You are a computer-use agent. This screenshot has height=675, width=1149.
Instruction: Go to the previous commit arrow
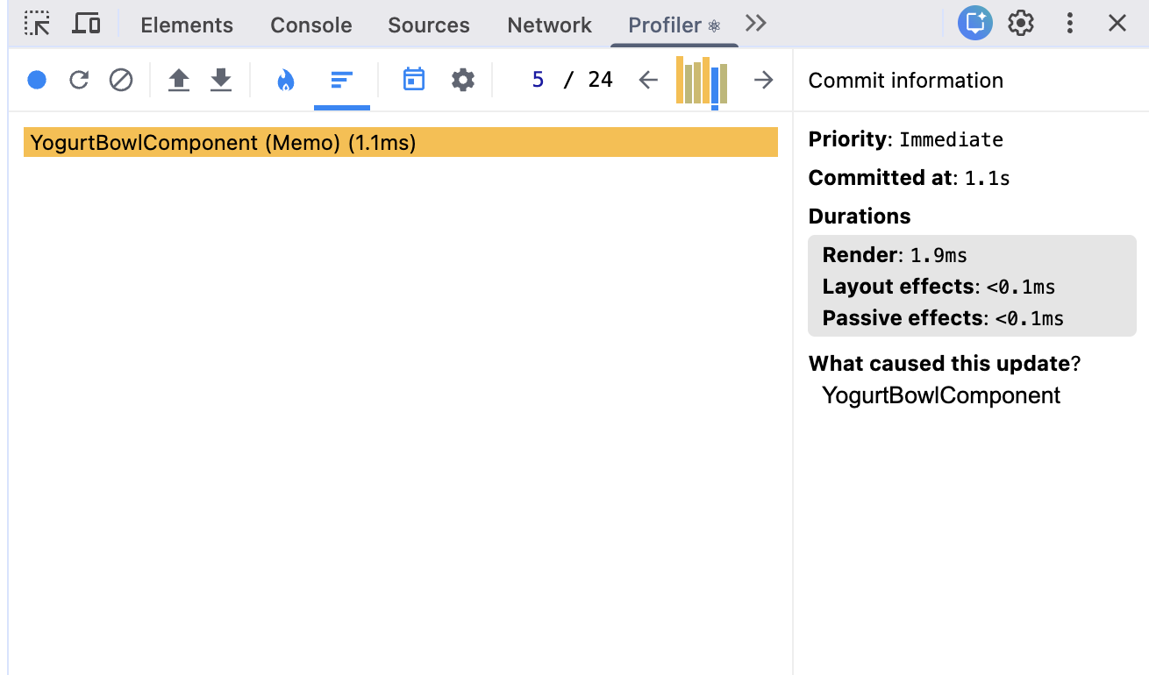tap(648, 81)
